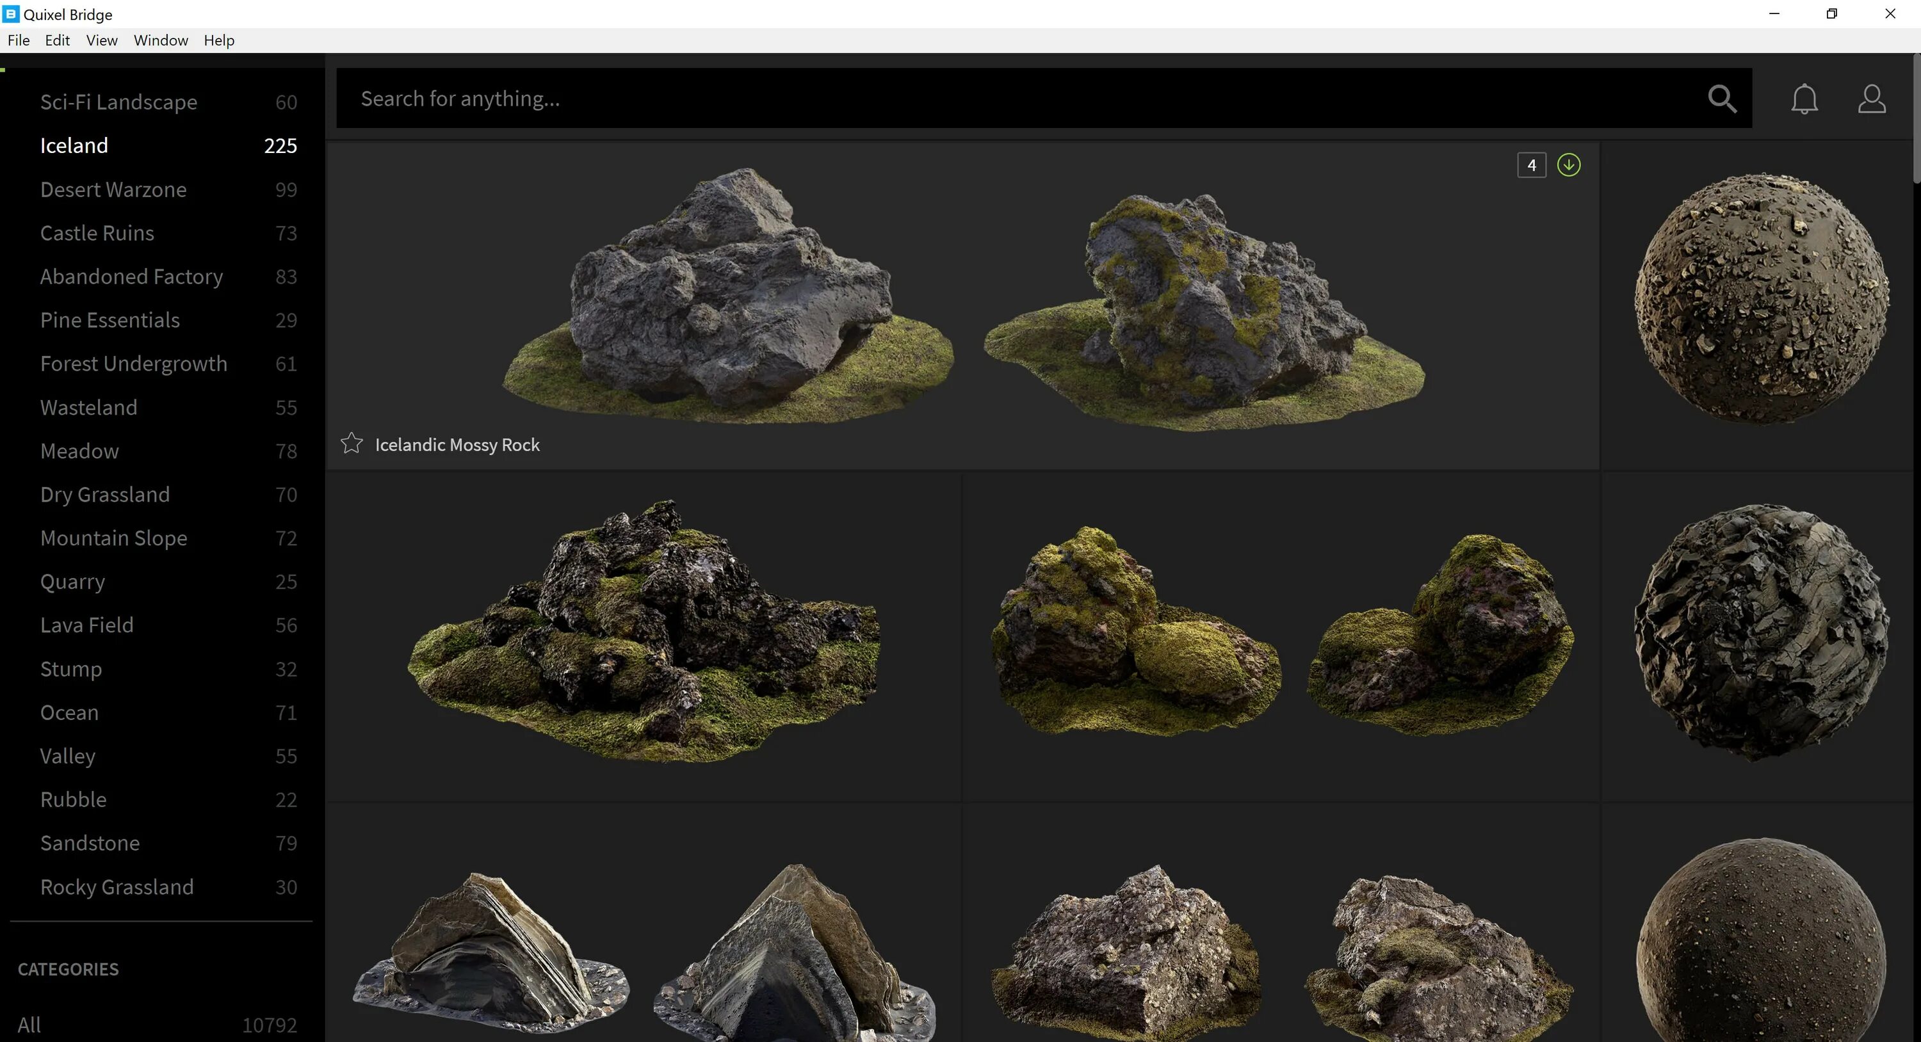This screenshot has height=1042, width=1921.
Task: Favorite Icelandic Mossy Rock with star
Action: (352, 444)
